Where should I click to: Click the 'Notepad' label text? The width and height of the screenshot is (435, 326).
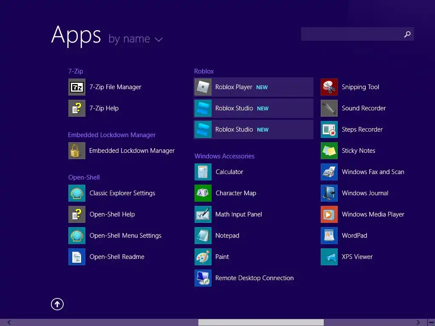tap(227, 235)
